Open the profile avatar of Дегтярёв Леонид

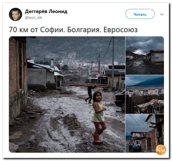coord(16,14)
